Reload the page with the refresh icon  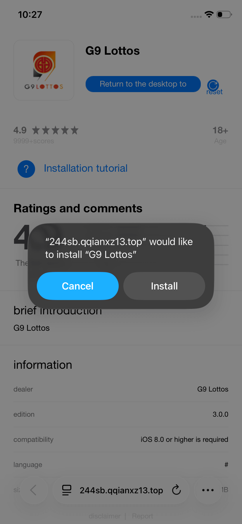(x=177, y=490)
